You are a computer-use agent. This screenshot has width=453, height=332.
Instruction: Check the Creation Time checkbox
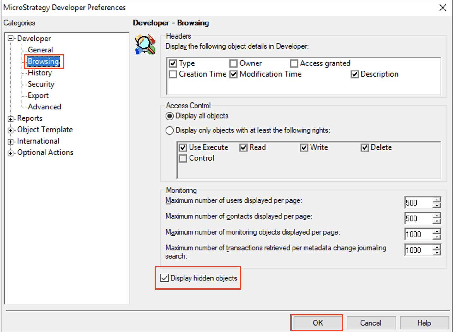pos(173,74)
